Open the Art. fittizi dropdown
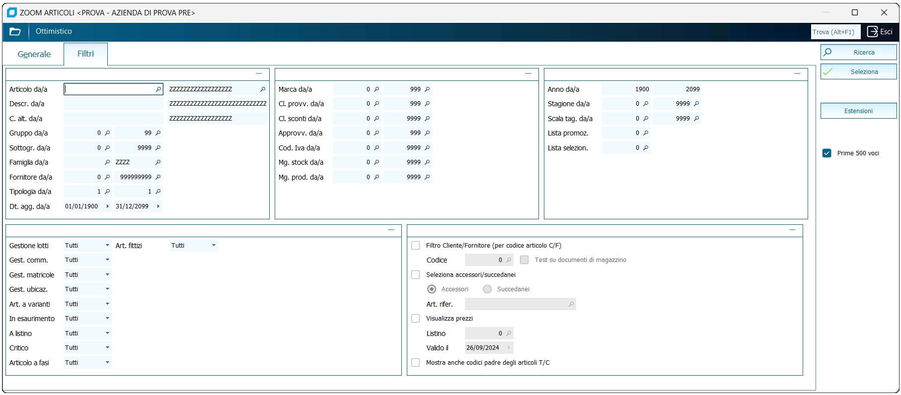 pos(214,246)
